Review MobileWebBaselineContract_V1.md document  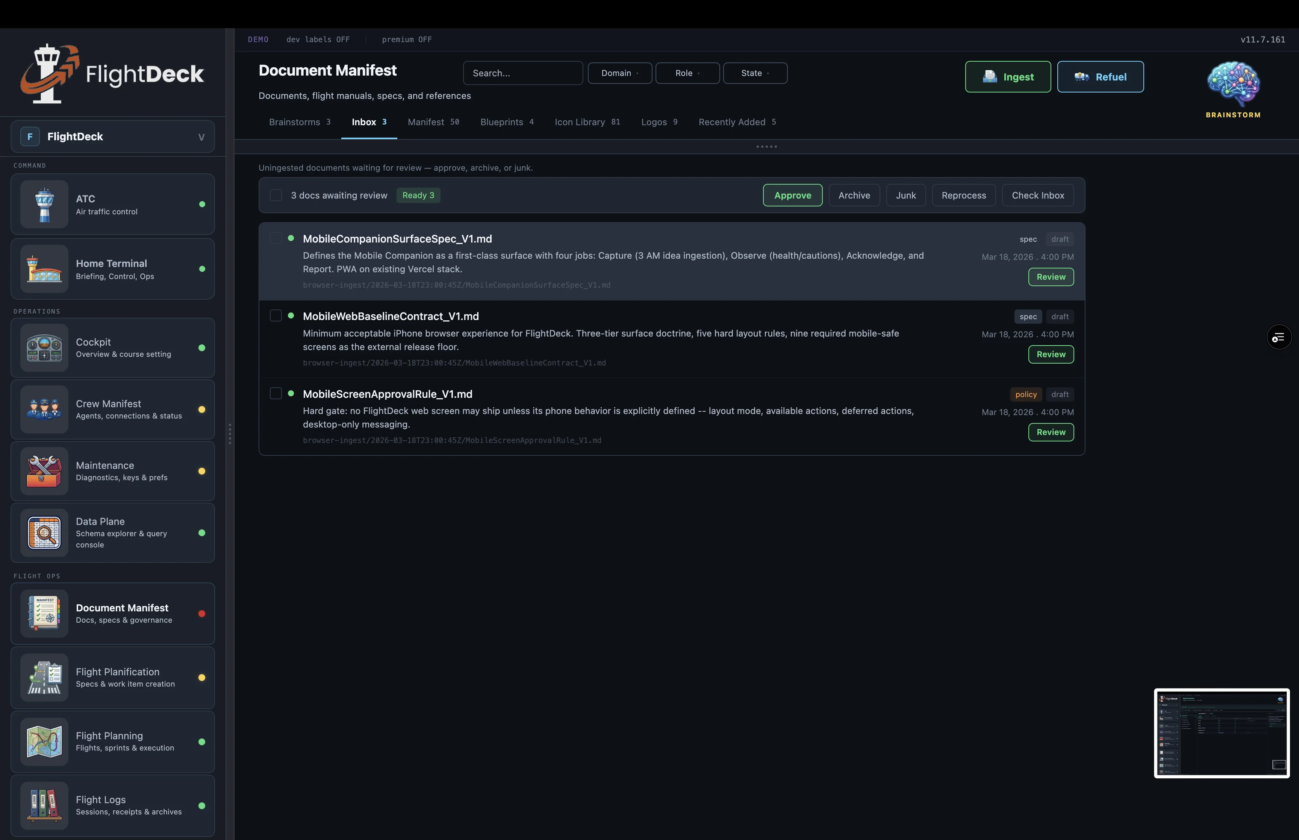coord(1051,354)
